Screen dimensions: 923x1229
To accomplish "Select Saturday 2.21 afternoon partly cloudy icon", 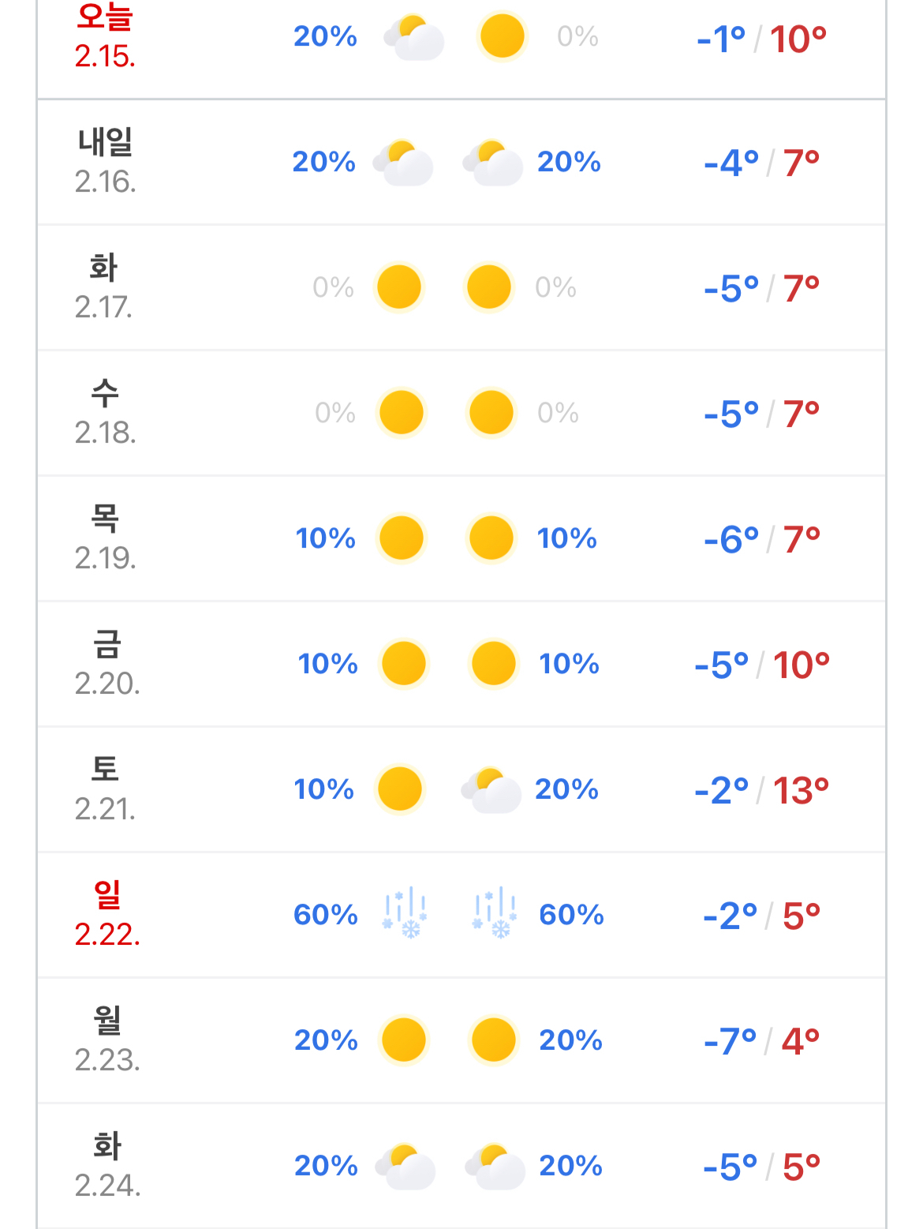I will 491,789.
